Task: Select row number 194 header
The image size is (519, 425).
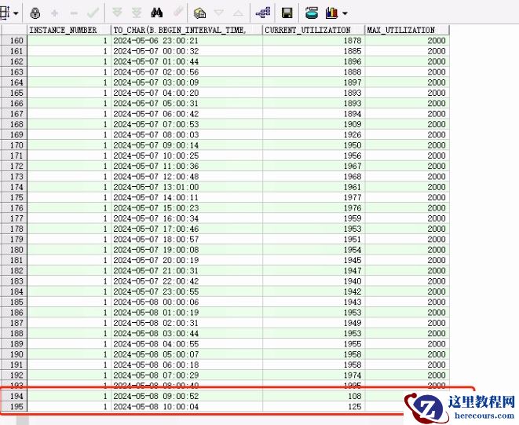Action: (13, 396)
